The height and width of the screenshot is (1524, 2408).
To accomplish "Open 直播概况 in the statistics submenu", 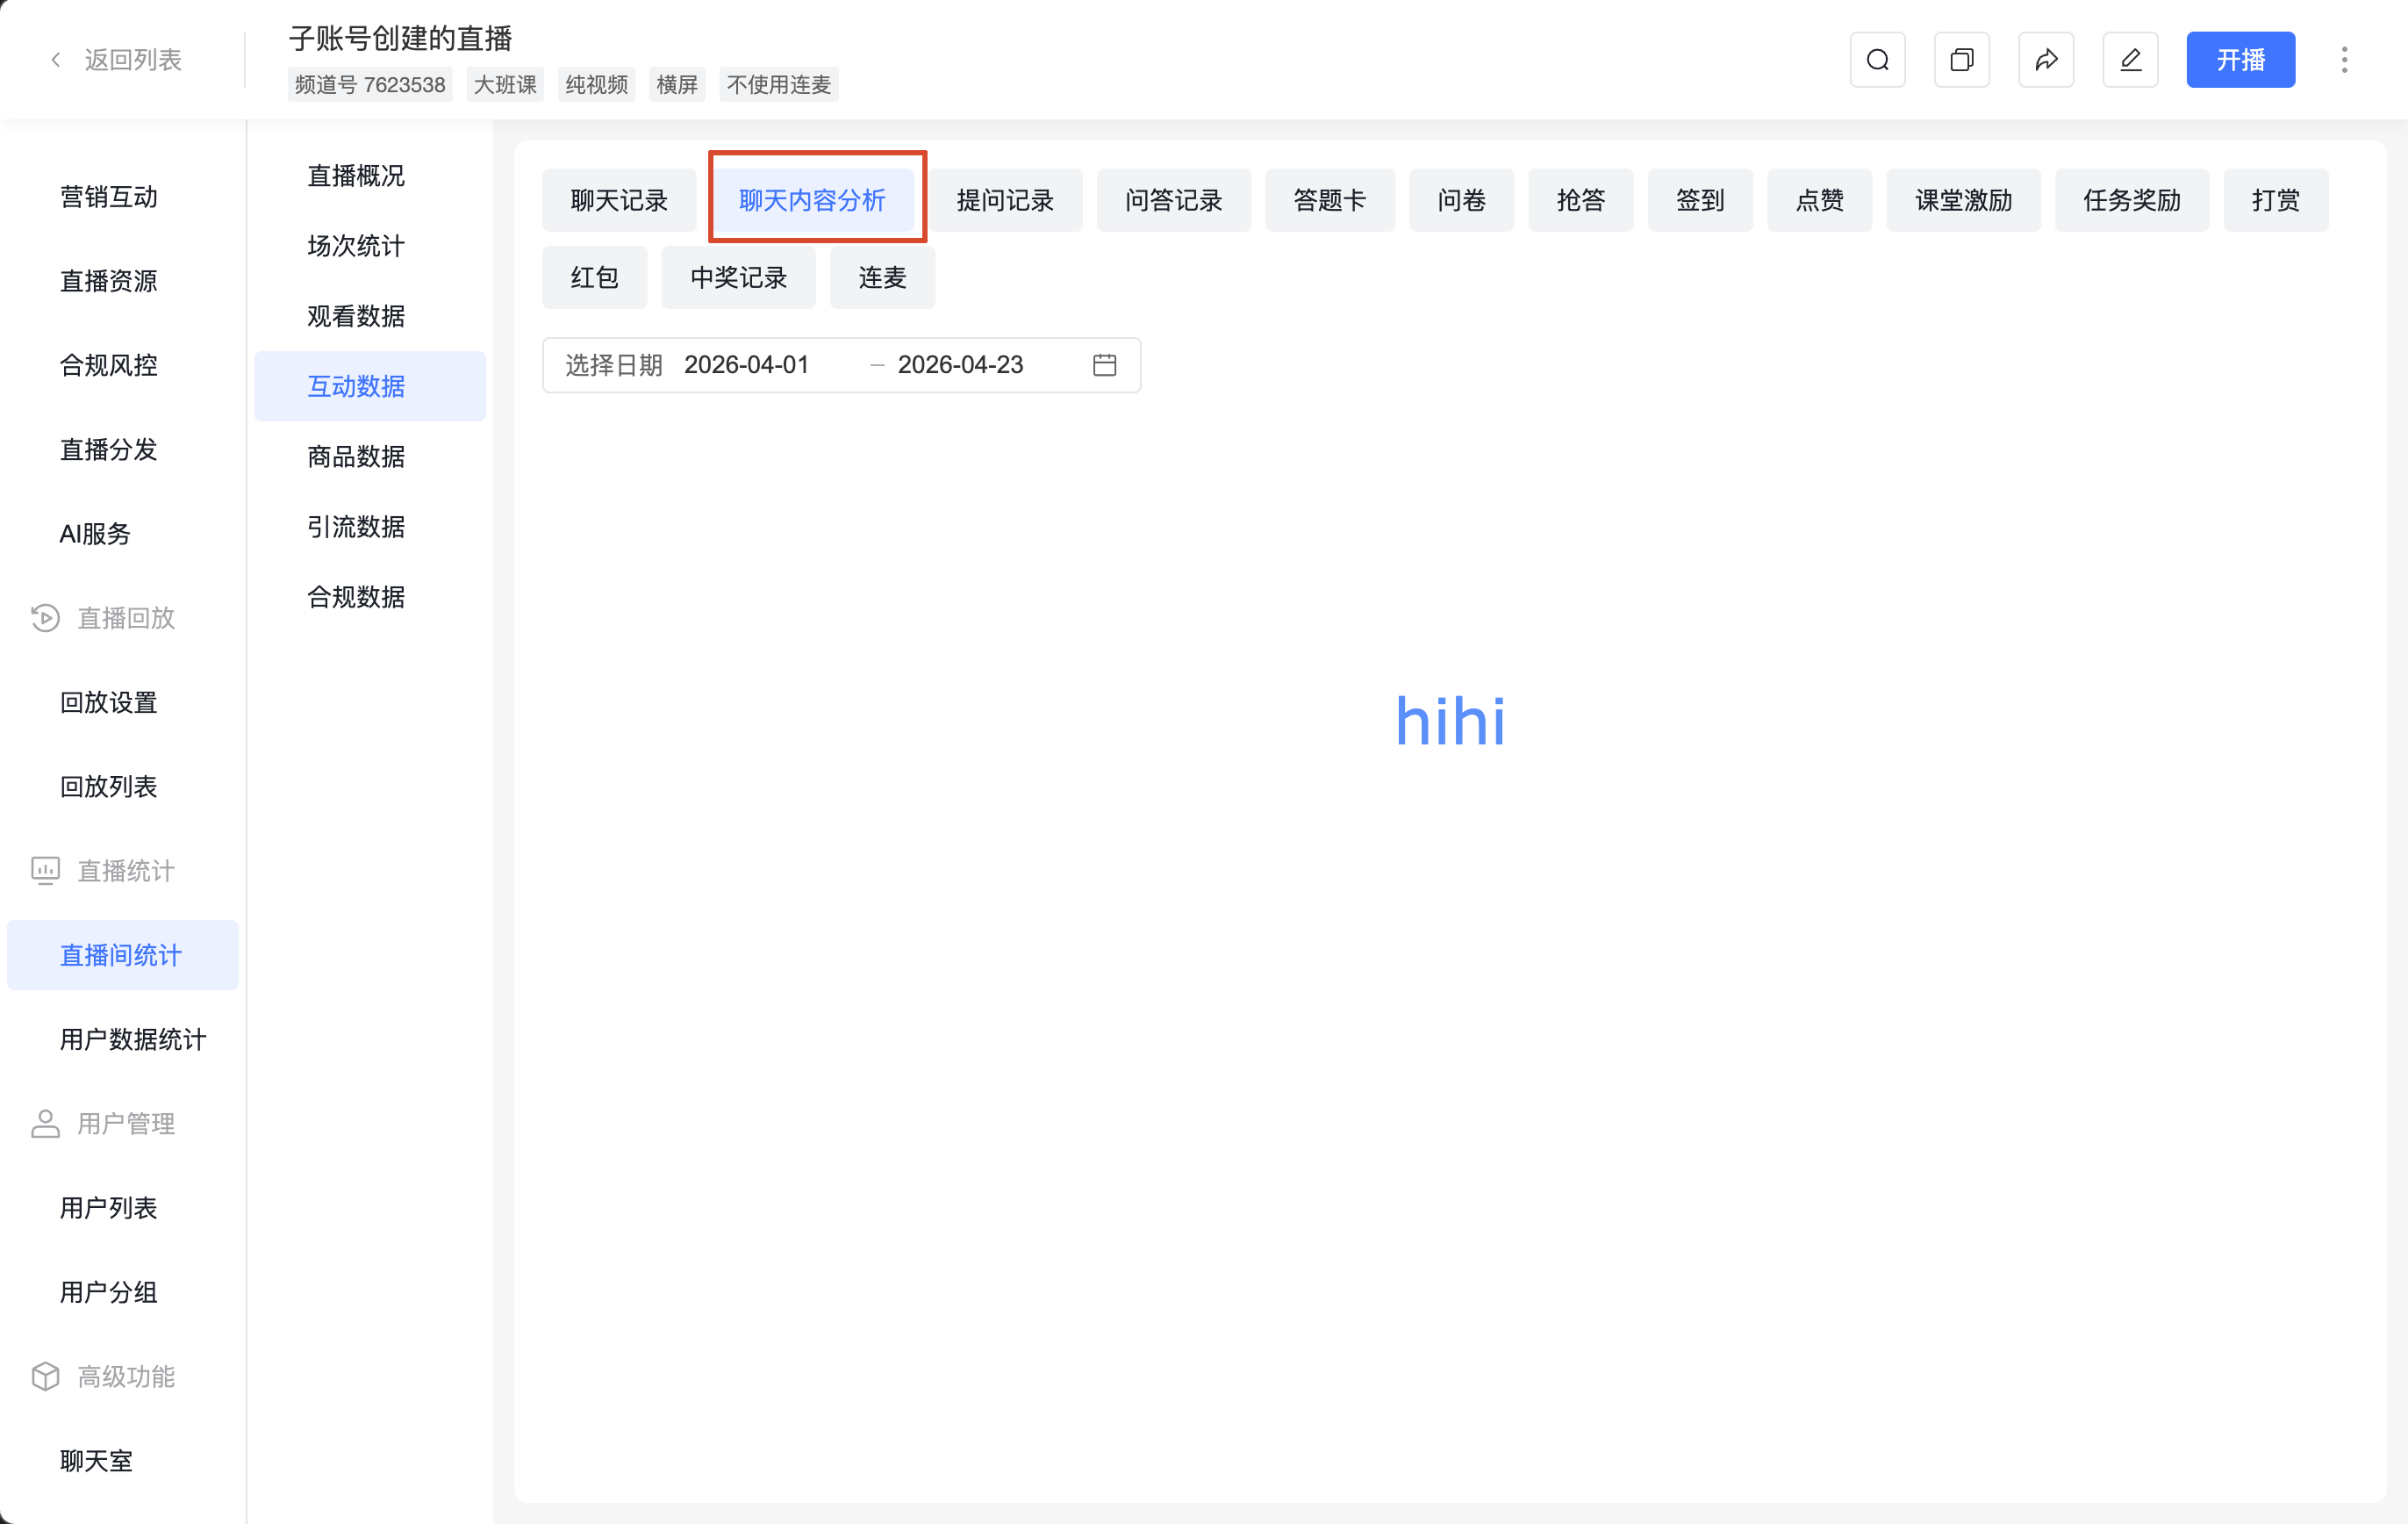I will (356, 176).
